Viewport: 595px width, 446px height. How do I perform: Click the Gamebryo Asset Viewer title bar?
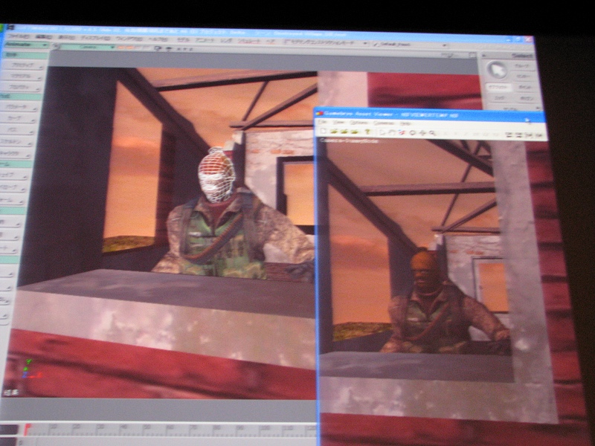click(430, 115)
